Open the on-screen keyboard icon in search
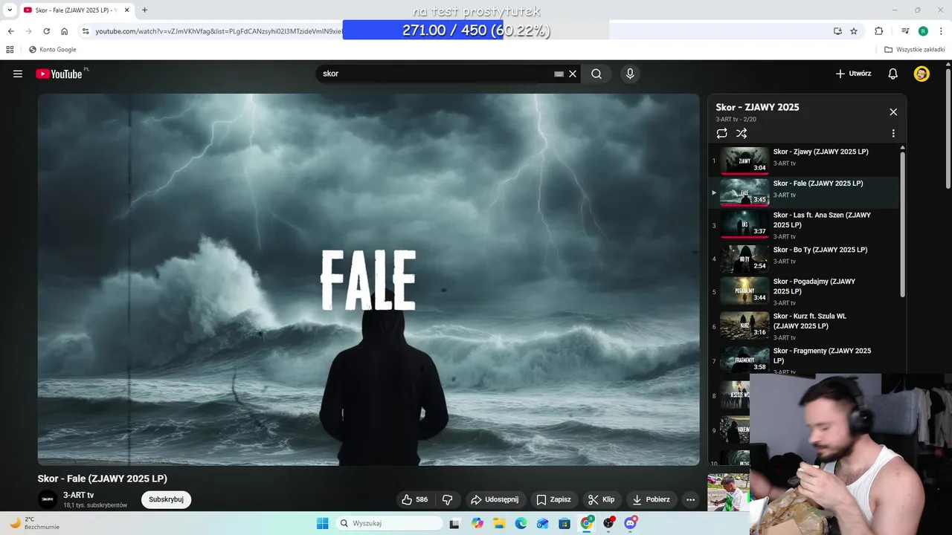Viewport: 952px width, 535px height. [x=559, y=74]
